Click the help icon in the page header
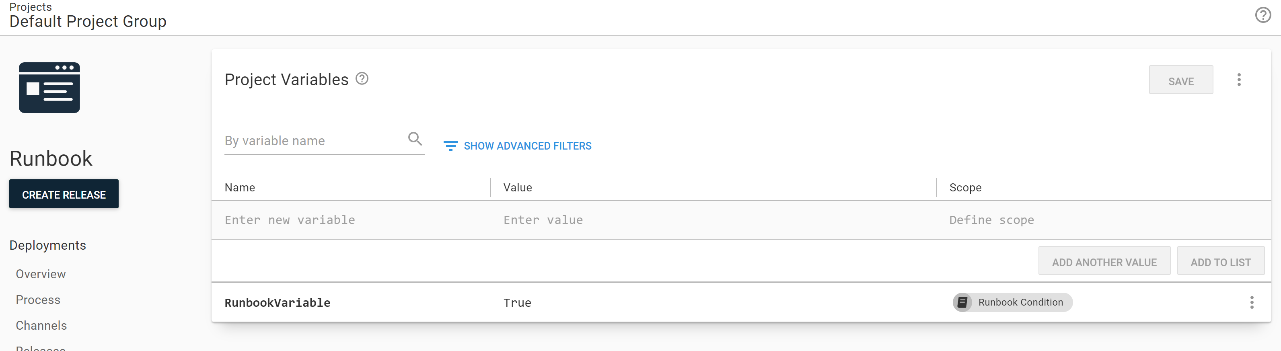This screenshot has width=1281, height=351. 1264,15
